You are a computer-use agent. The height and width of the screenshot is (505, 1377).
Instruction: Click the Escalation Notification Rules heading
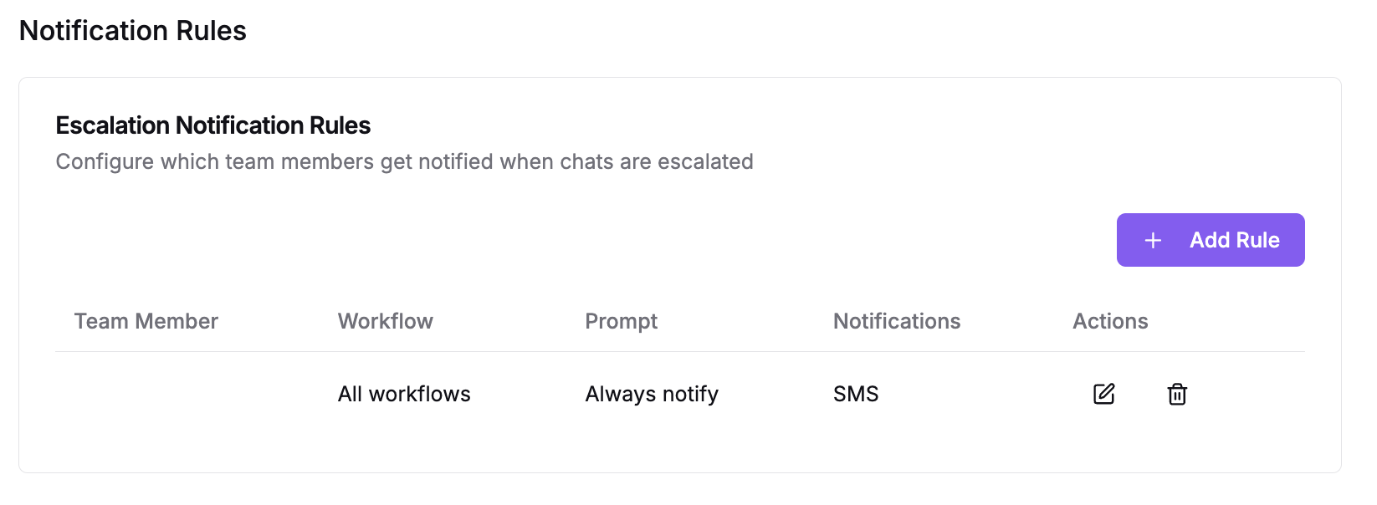212,125
